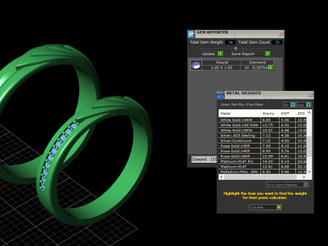Select the Rose Gold:18KR row
This screenshot has width=328, height=246.
pyautogui.click(x=263, y=156)
